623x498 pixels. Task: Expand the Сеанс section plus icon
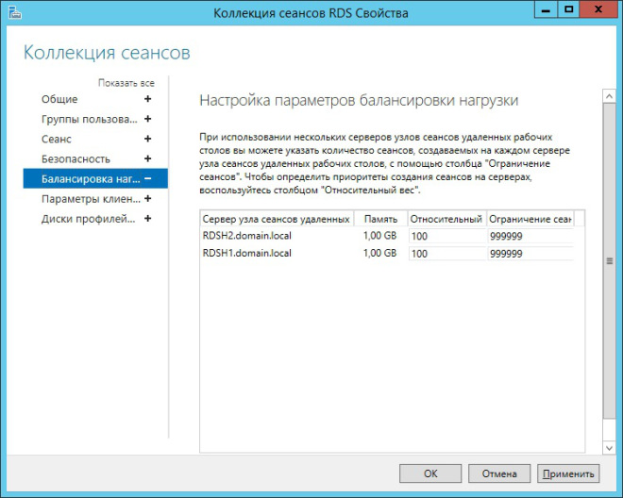pos(147,140)
